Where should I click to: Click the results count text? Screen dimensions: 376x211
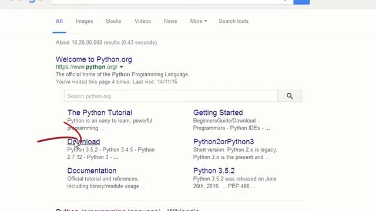click(106, 42)
